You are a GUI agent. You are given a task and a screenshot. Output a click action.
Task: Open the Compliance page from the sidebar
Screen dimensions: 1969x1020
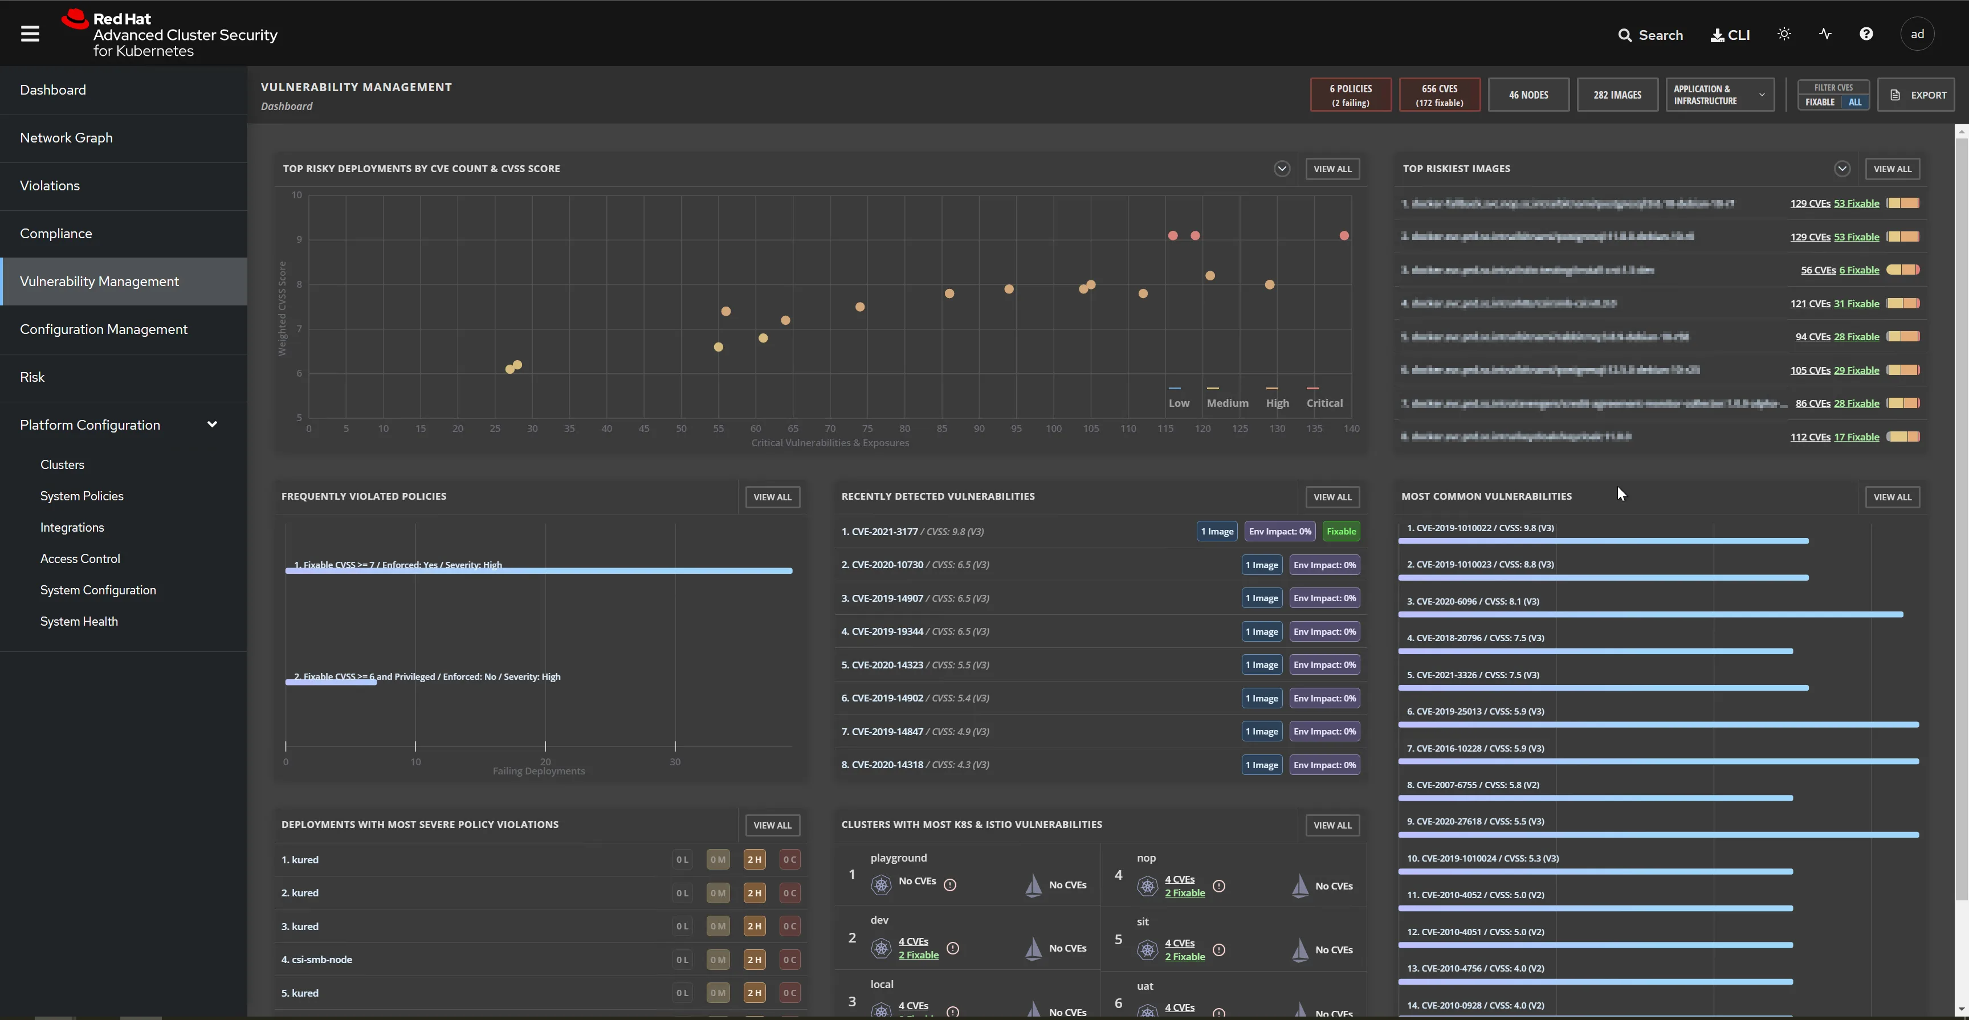pos(56,233)
